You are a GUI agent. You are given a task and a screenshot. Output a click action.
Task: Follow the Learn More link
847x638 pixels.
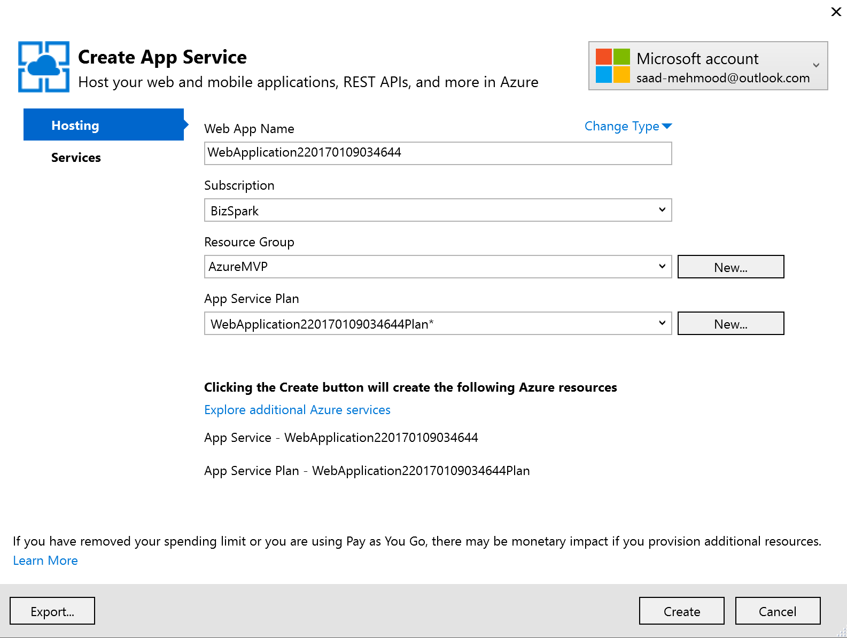[45, 561]
